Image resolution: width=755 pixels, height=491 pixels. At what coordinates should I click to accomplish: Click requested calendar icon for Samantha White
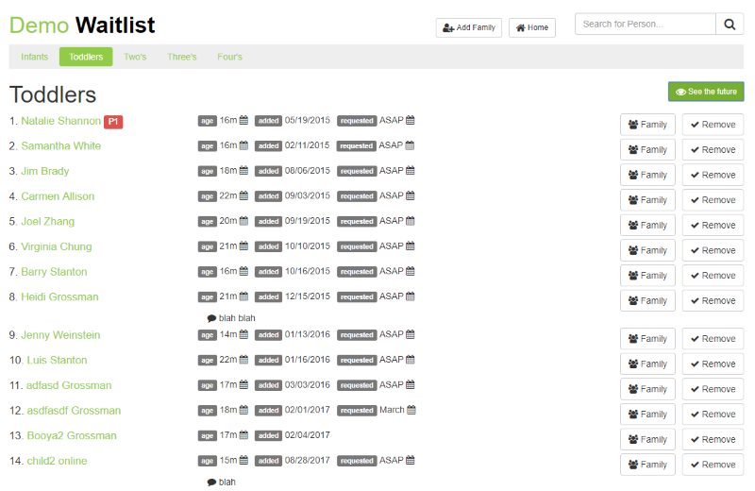click(411, 145)
